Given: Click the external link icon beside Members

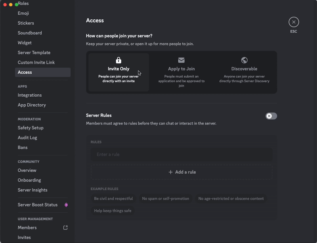Looking at the screenshot, I should (65, 228).
